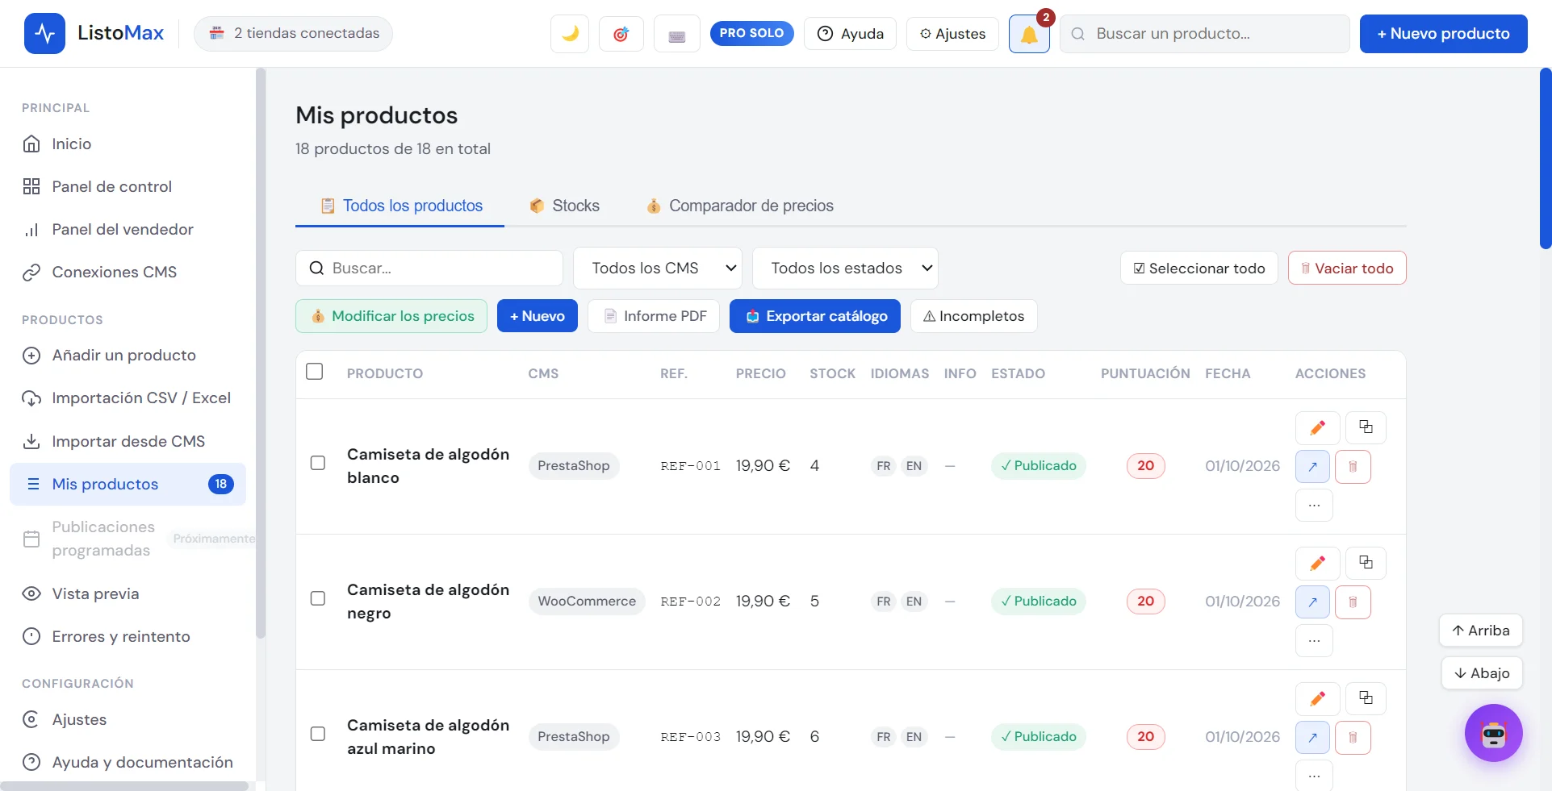
Task: Open the chatbot assistant bubble
Action: [1493, 733]
